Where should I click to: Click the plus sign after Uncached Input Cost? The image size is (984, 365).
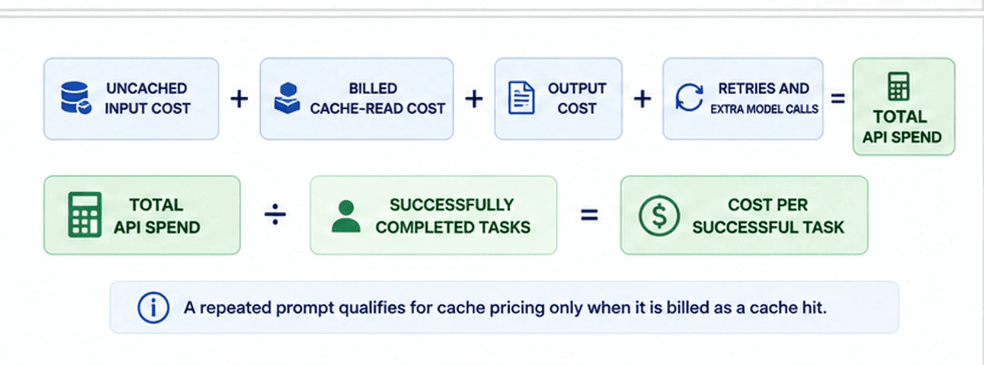pos(239,98)
